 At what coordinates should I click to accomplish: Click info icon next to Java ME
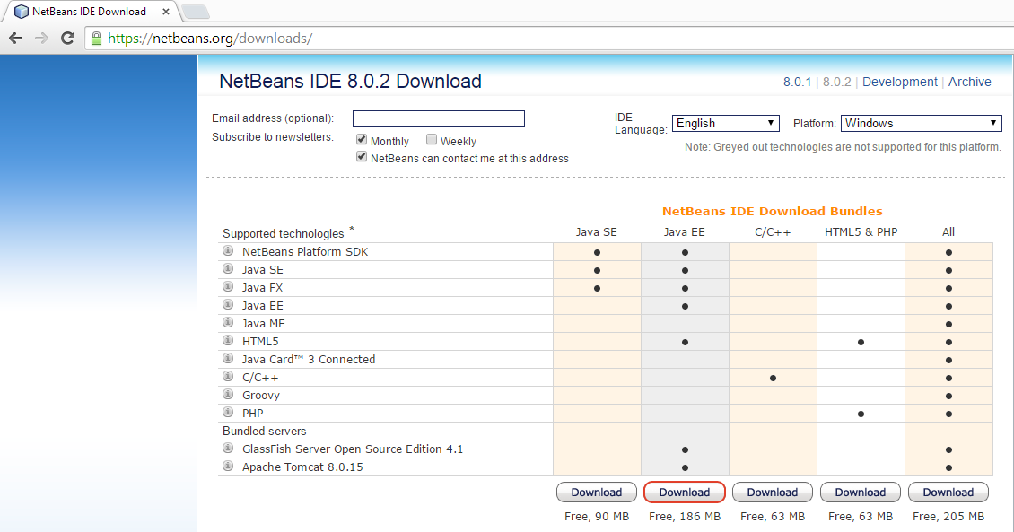[228, 323]
